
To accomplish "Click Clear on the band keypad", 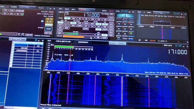I will pyautogui.click(x=125, y=38).
